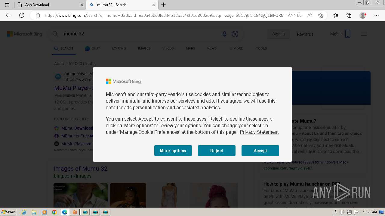
Task: Refresh the current page
Action: point(22,15)
